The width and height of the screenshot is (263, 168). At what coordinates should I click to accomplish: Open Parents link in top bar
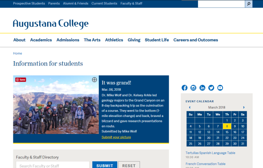(54, 3)
